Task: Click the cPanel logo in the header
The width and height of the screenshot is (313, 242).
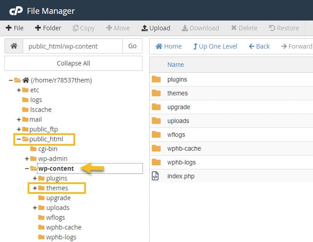Action: (16, 11)
